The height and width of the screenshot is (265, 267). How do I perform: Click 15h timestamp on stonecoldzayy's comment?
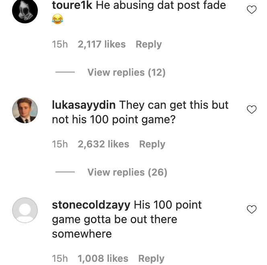[60, 259]
